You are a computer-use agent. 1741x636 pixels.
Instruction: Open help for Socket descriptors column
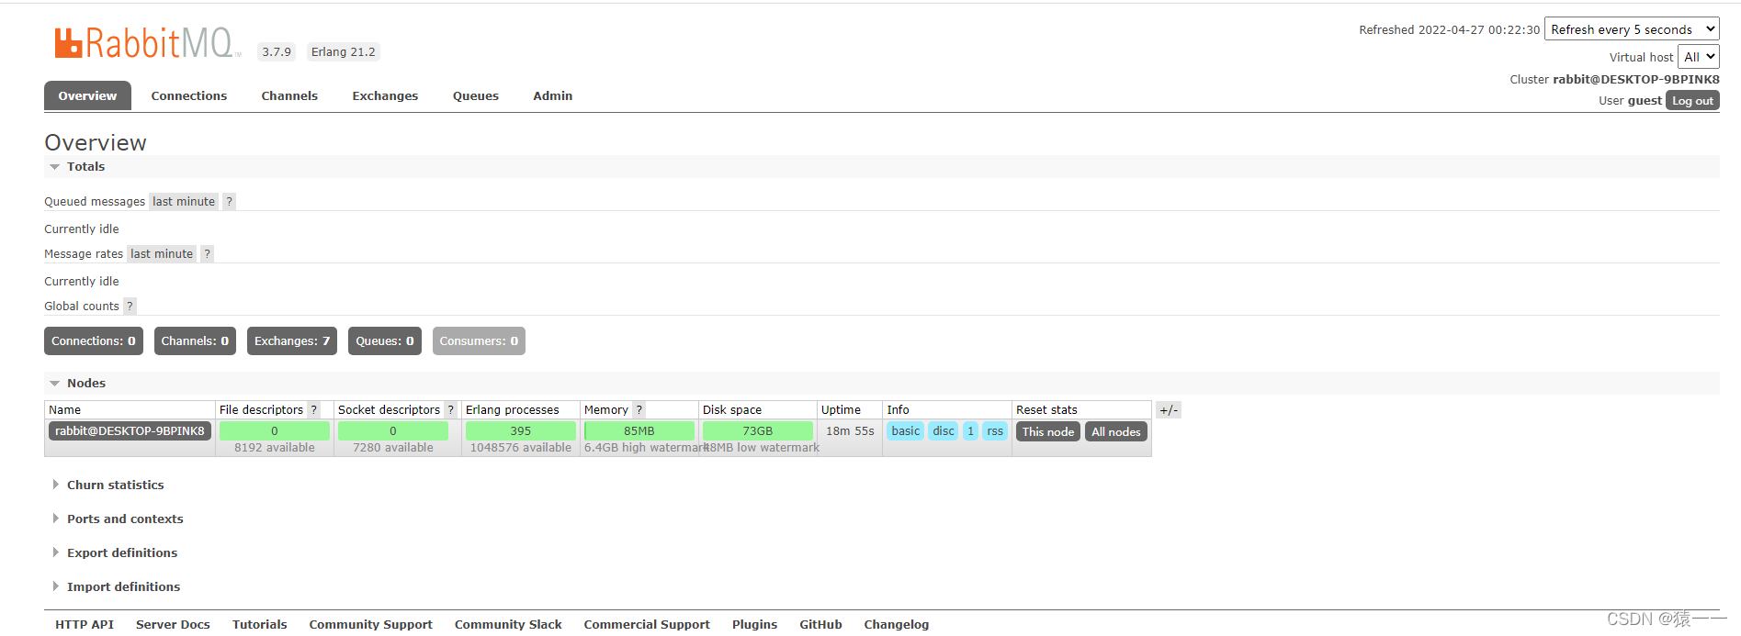click(x=450, y=410)
